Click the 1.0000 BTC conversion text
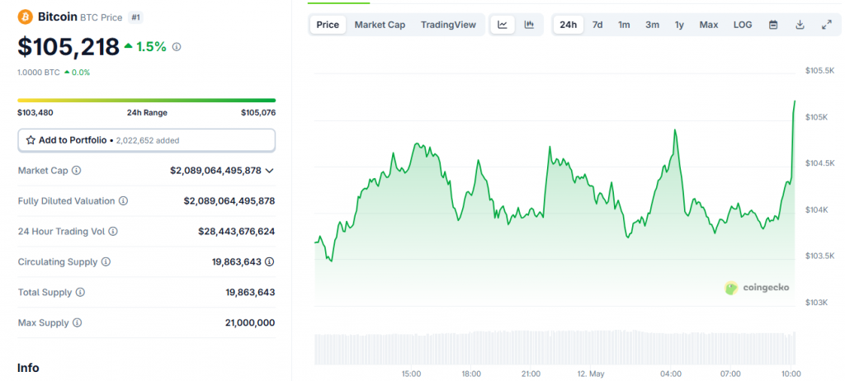Viewport: 845px width, 381px height. [38, 73]
